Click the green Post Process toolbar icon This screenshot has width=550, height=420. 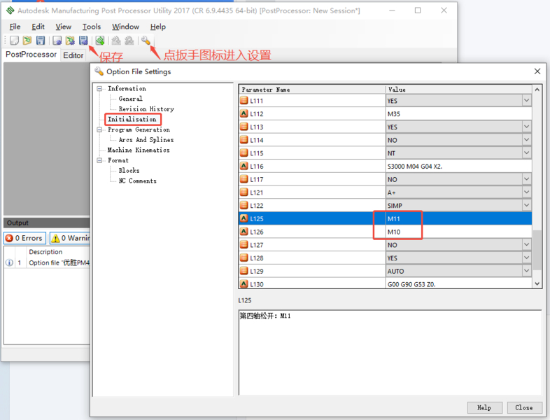[100, 41]
